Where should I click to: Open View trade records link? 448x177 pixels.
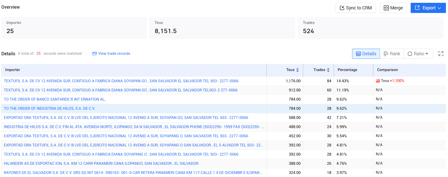tap(111, 53)
